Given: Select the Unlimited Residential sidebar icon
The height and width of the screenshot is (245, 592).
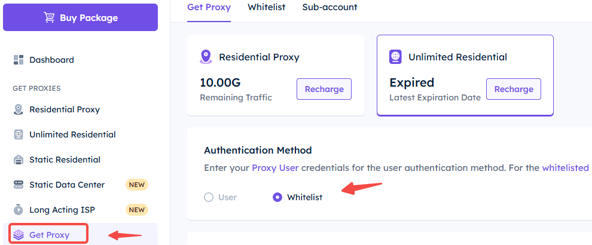Looking at the screenshot, I should (19, 134).
